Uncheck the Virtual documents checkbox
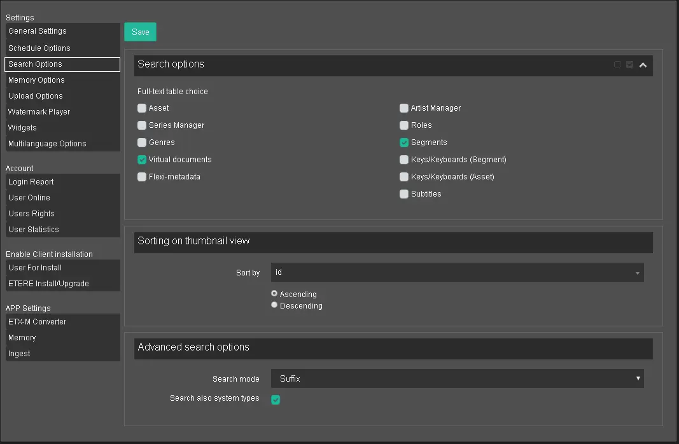The width and height of the screenshot is (679, 444). 142,160
